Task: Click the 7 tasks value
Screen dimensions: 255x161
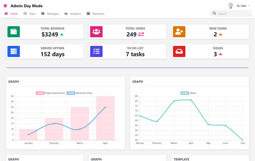Action: tap(135, 54)
